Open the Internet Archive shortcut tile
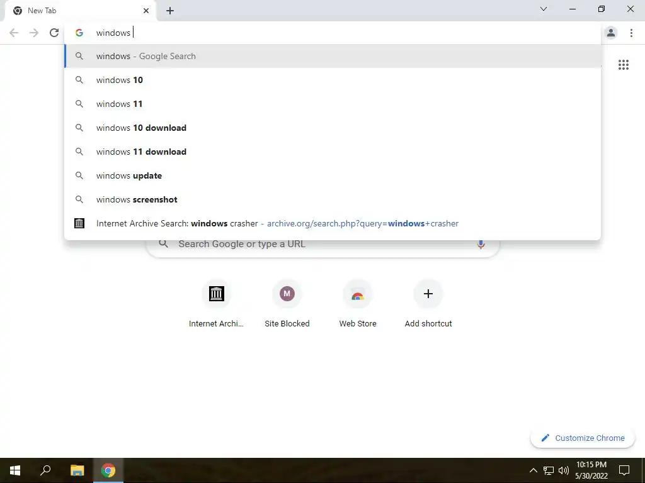The width and height of the screenshot is (645, 483). coord(217,304)
